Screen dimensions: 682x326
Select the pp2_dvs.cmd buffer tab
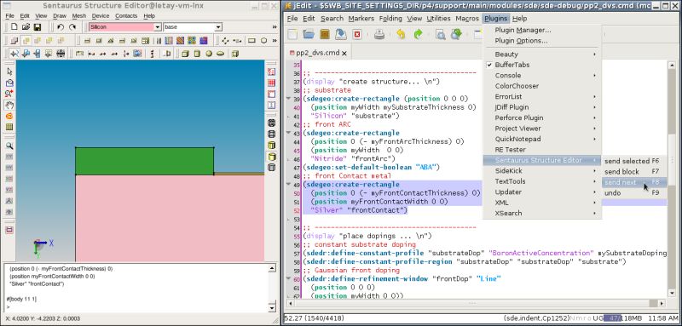pyautogui.click(x=317, y=53)
